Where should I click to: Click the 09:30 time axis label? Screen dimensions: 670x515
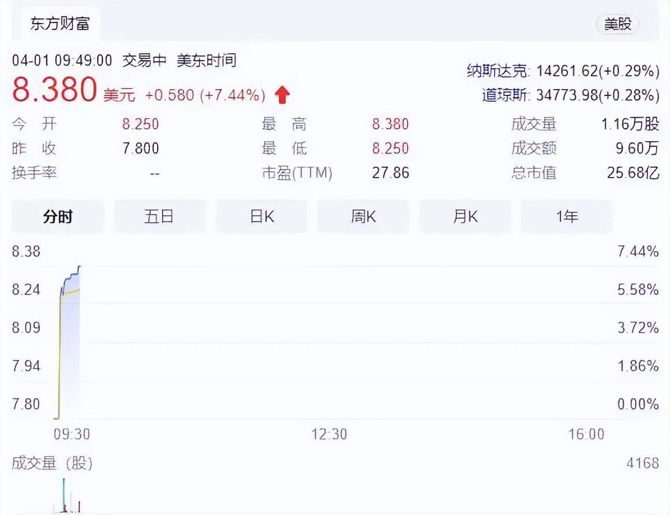[72, 434]
